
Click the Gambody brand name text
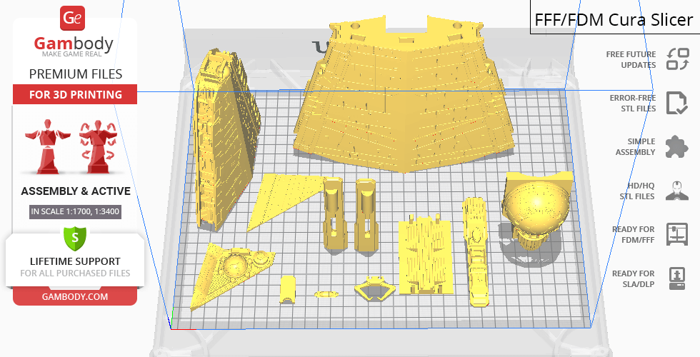click(x=74, y=44)
